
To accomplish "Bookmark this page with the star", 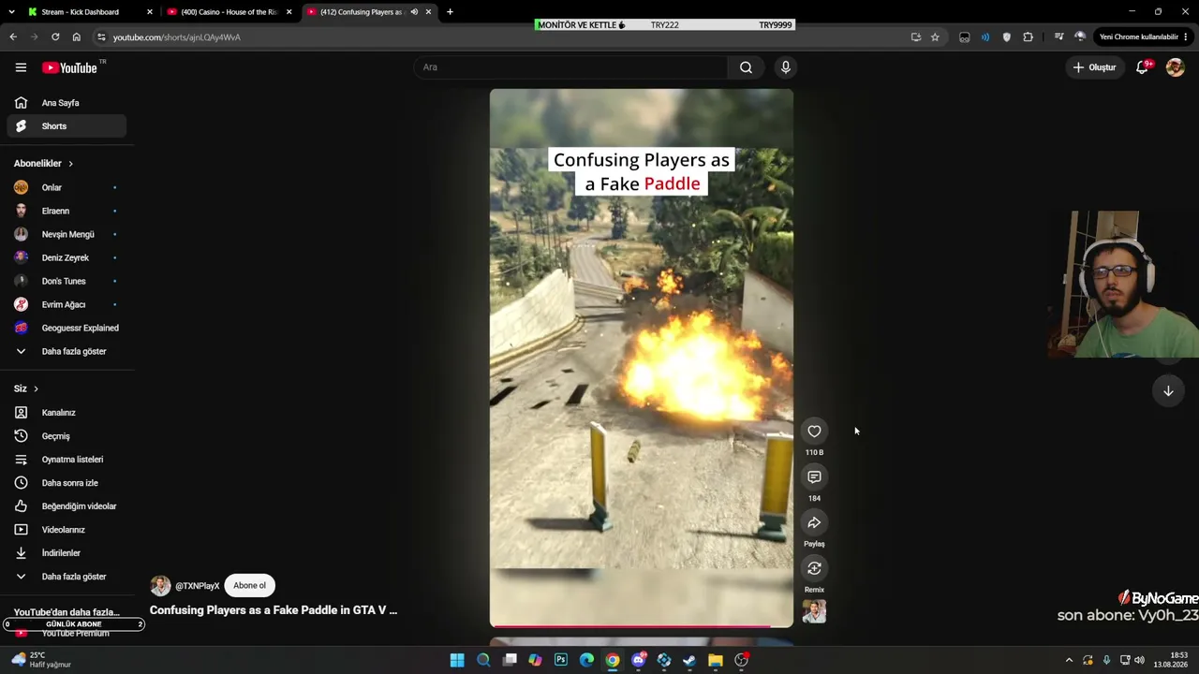I will click(x=935, y=37).
